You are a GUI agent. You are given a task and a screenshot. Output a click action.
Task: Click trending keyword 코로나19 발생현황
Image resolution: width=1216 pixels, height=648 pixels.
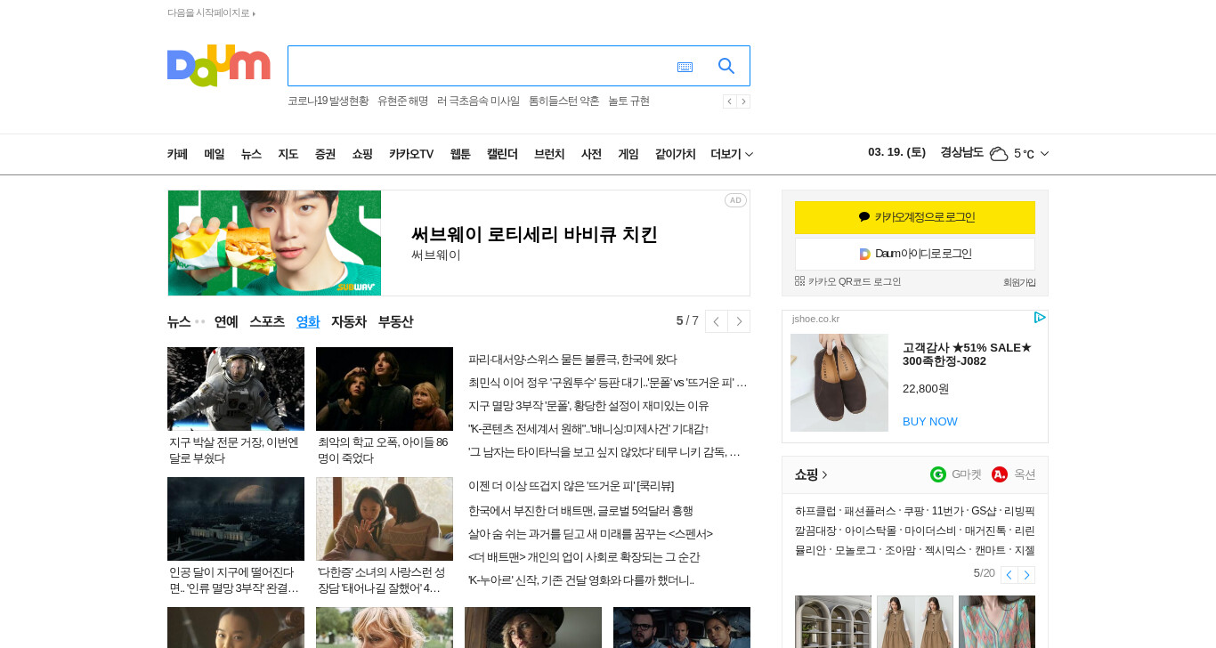coord(328,101)
